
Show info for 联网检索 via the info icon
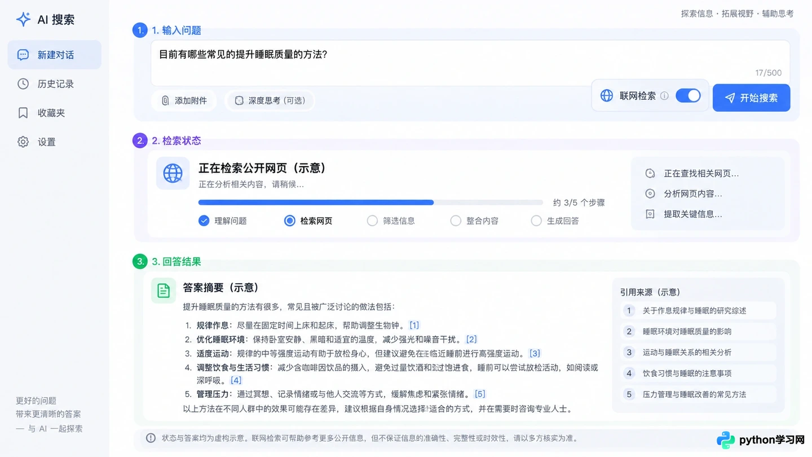(664, 96)
